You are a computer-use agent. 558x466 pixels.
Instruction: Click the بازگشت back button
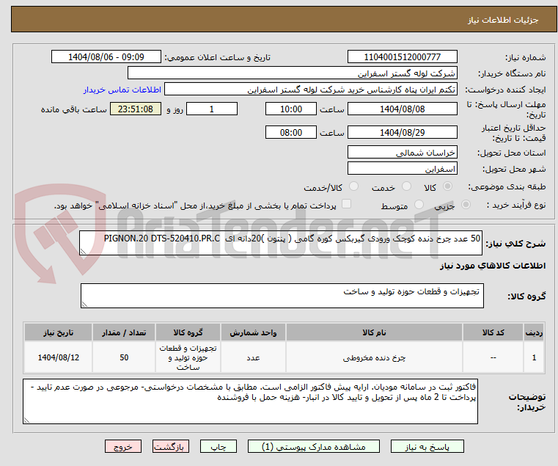171,446
